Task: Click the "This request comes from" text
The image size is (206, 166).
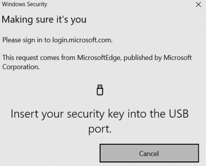Action: (39, 58)
